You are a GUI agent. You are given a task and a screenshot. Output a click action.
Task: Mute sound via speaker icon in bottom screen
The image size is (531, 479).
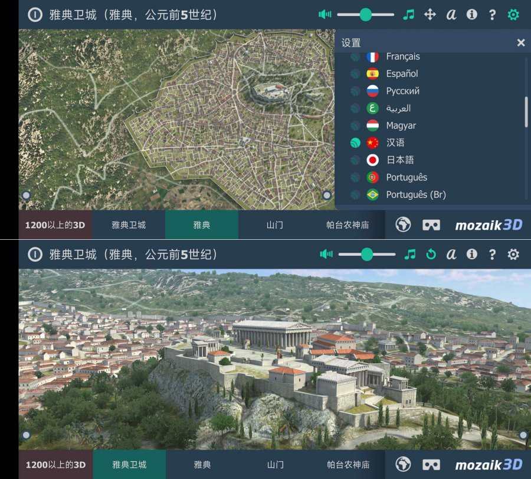(326, 254)
